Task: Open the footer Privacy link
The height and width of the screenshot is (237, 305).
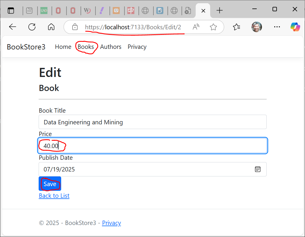Action: (x=112, y=223)
